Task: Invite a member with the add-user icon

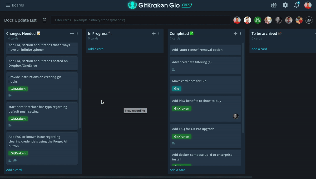Action: tap(309, 20)
